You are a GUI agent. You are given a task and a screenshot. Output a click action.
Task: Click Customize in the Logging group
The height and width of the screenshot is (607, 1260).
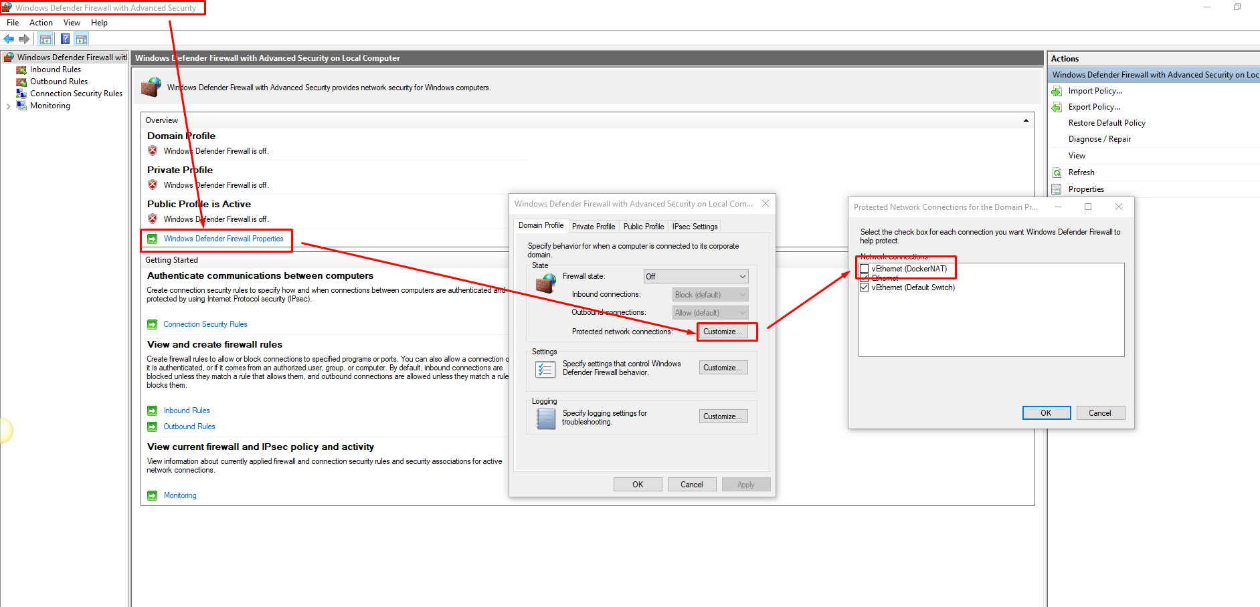(723, 416)
